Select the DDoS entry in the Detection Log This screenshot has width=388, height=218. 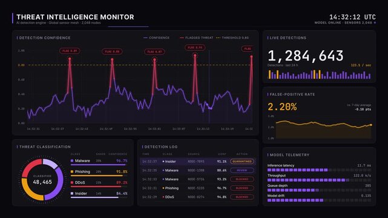click(x=198, y=197)
